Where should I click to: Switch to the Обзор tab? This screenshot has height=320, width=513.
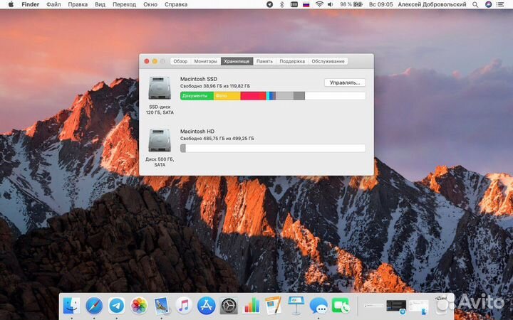click(180, 61)
